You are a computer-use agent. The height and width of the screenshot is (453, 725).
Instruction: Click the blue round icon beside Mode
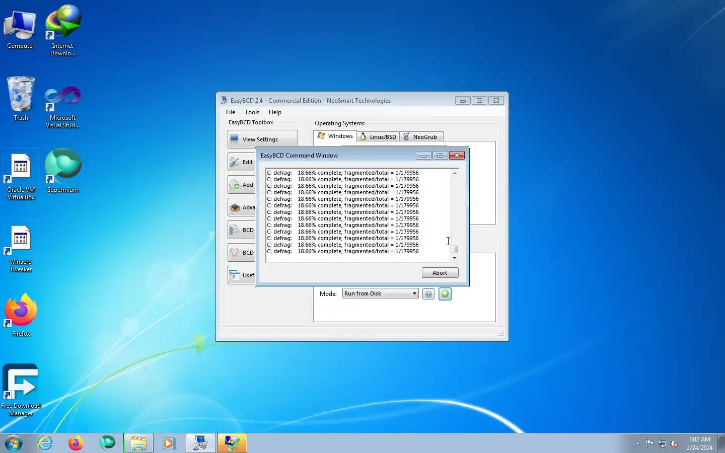pos(428,294)
